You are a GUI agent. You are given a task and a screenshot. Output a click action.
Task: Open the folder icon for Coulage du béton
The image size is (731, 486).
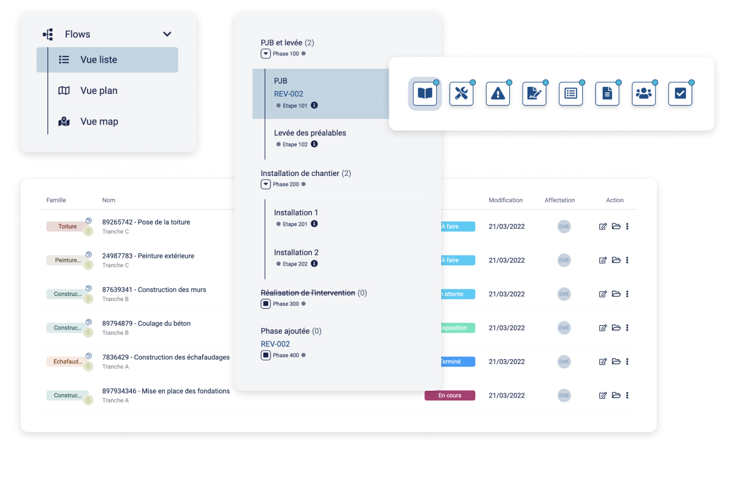tap(616, 328)
